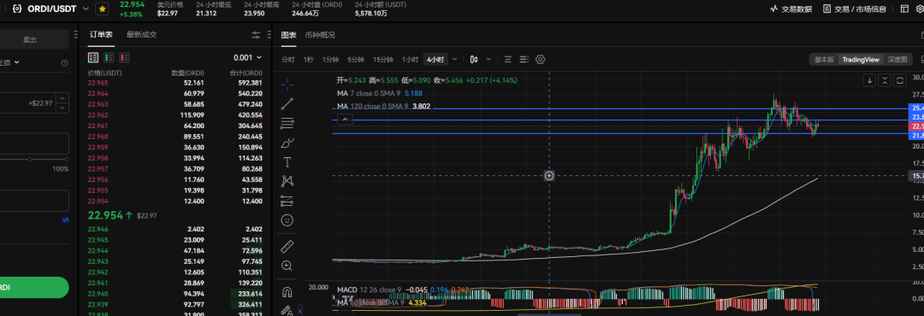Viewport: 924px width, 316px height.
Task: Click the chart refresh/reset icon
Action: (900, 80)
